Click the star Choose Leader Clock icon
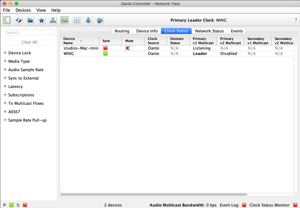The width and height of the screenshot is (300, 208). point(42,20)
